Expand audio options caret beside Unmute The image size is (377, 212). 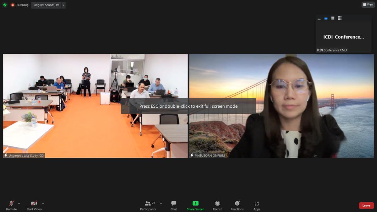tap(19, 203)
